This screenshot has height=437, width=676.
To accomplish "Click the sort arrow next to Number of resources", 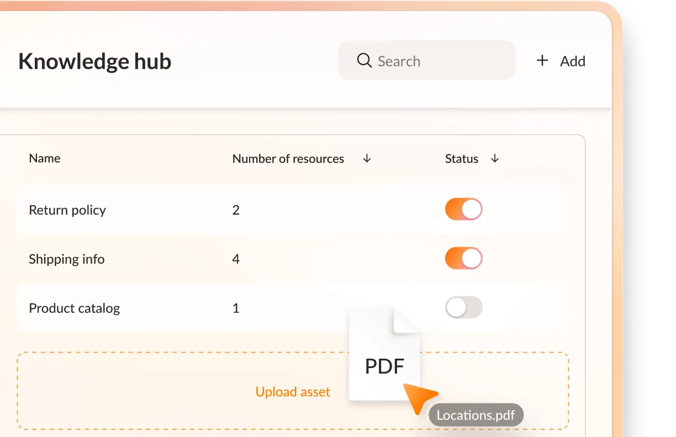I will coord(366,158).
